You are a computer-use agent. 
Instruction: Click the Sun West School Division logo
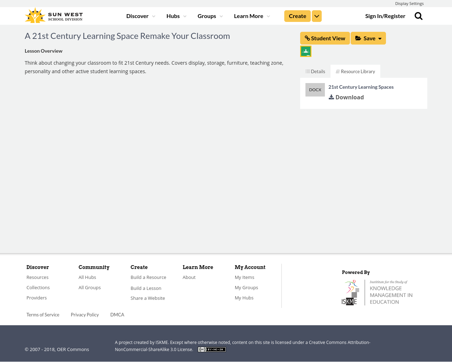[x=54, y=16]
